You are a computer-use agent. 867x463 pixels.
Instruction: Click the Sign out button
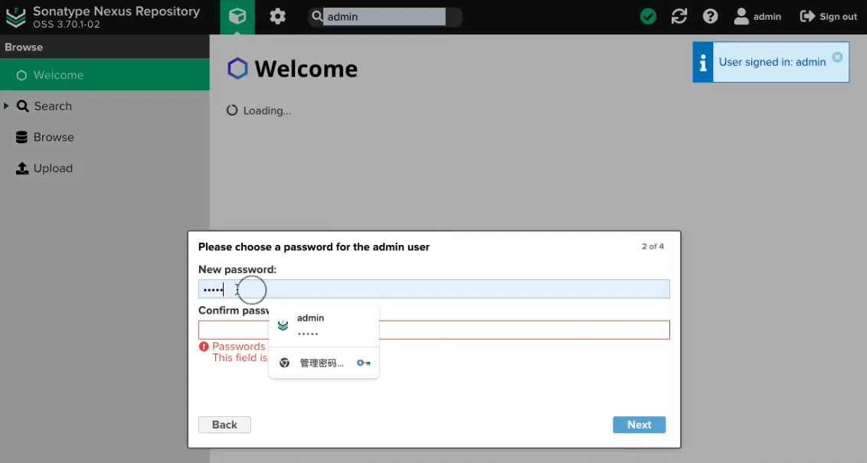tap(829, 17)
